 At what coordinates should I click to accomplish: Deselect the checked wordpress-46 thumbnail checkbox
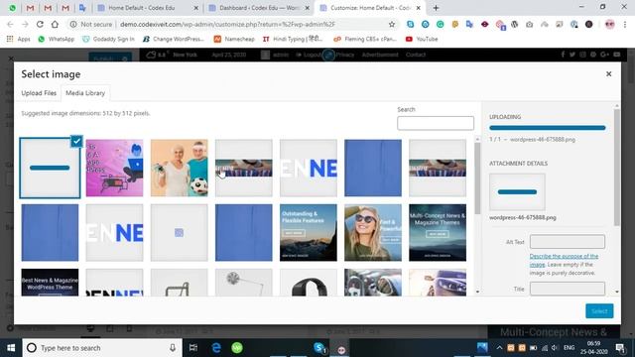pyautogui.click(x=76, y=141)
